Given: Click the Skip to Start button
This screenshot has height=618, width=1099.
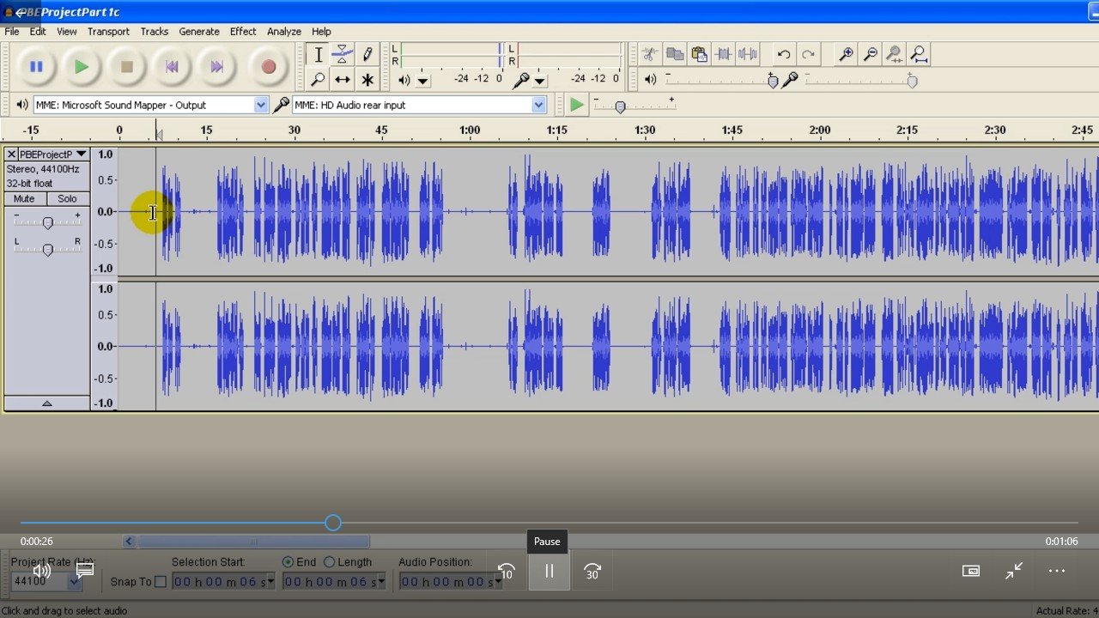Looking at the screenshot, I should [172, 66].
